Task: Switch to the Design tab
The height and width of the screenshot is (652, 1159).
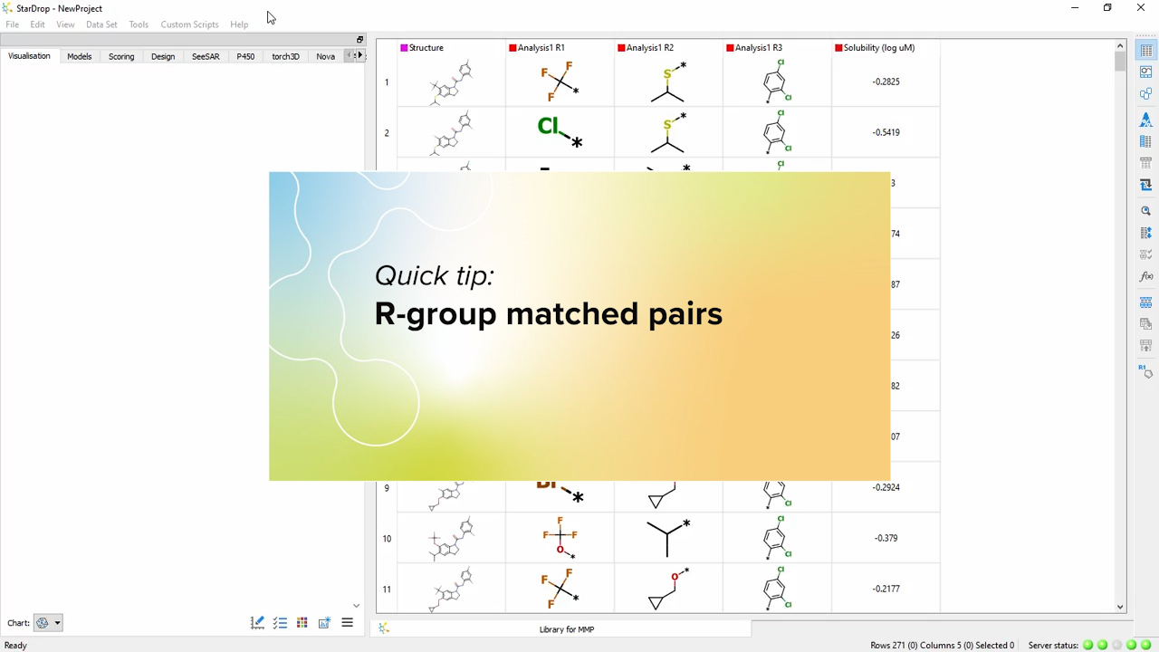Action: pos(163,56)
